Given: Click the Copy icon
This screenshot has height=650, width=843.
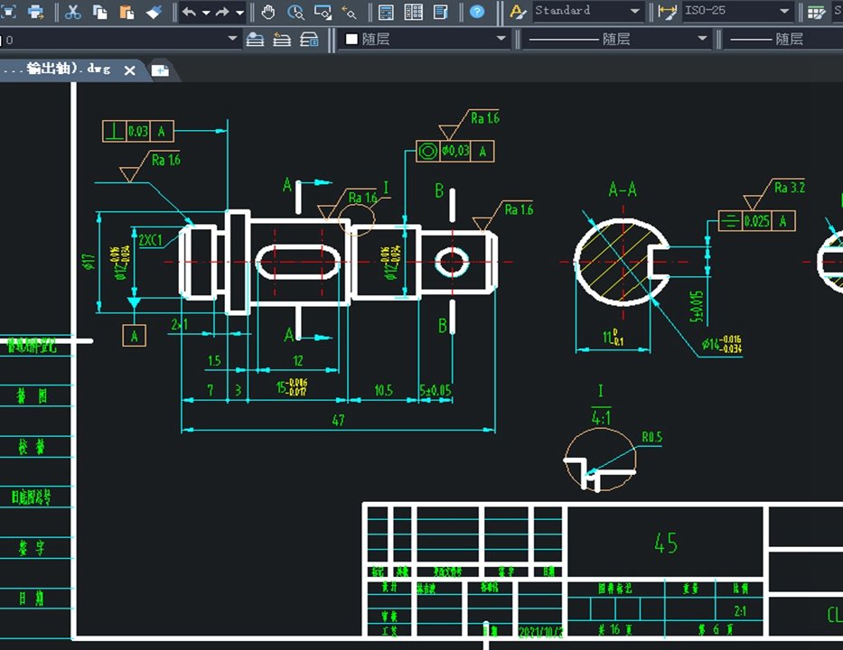Looking at the screenshot, I should pyautogui.click(x=99, y=11).
